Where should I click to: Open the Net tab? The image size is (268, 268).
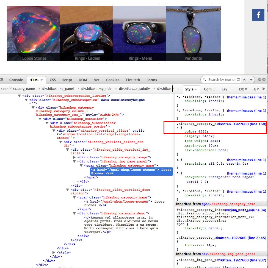point(96,80)
